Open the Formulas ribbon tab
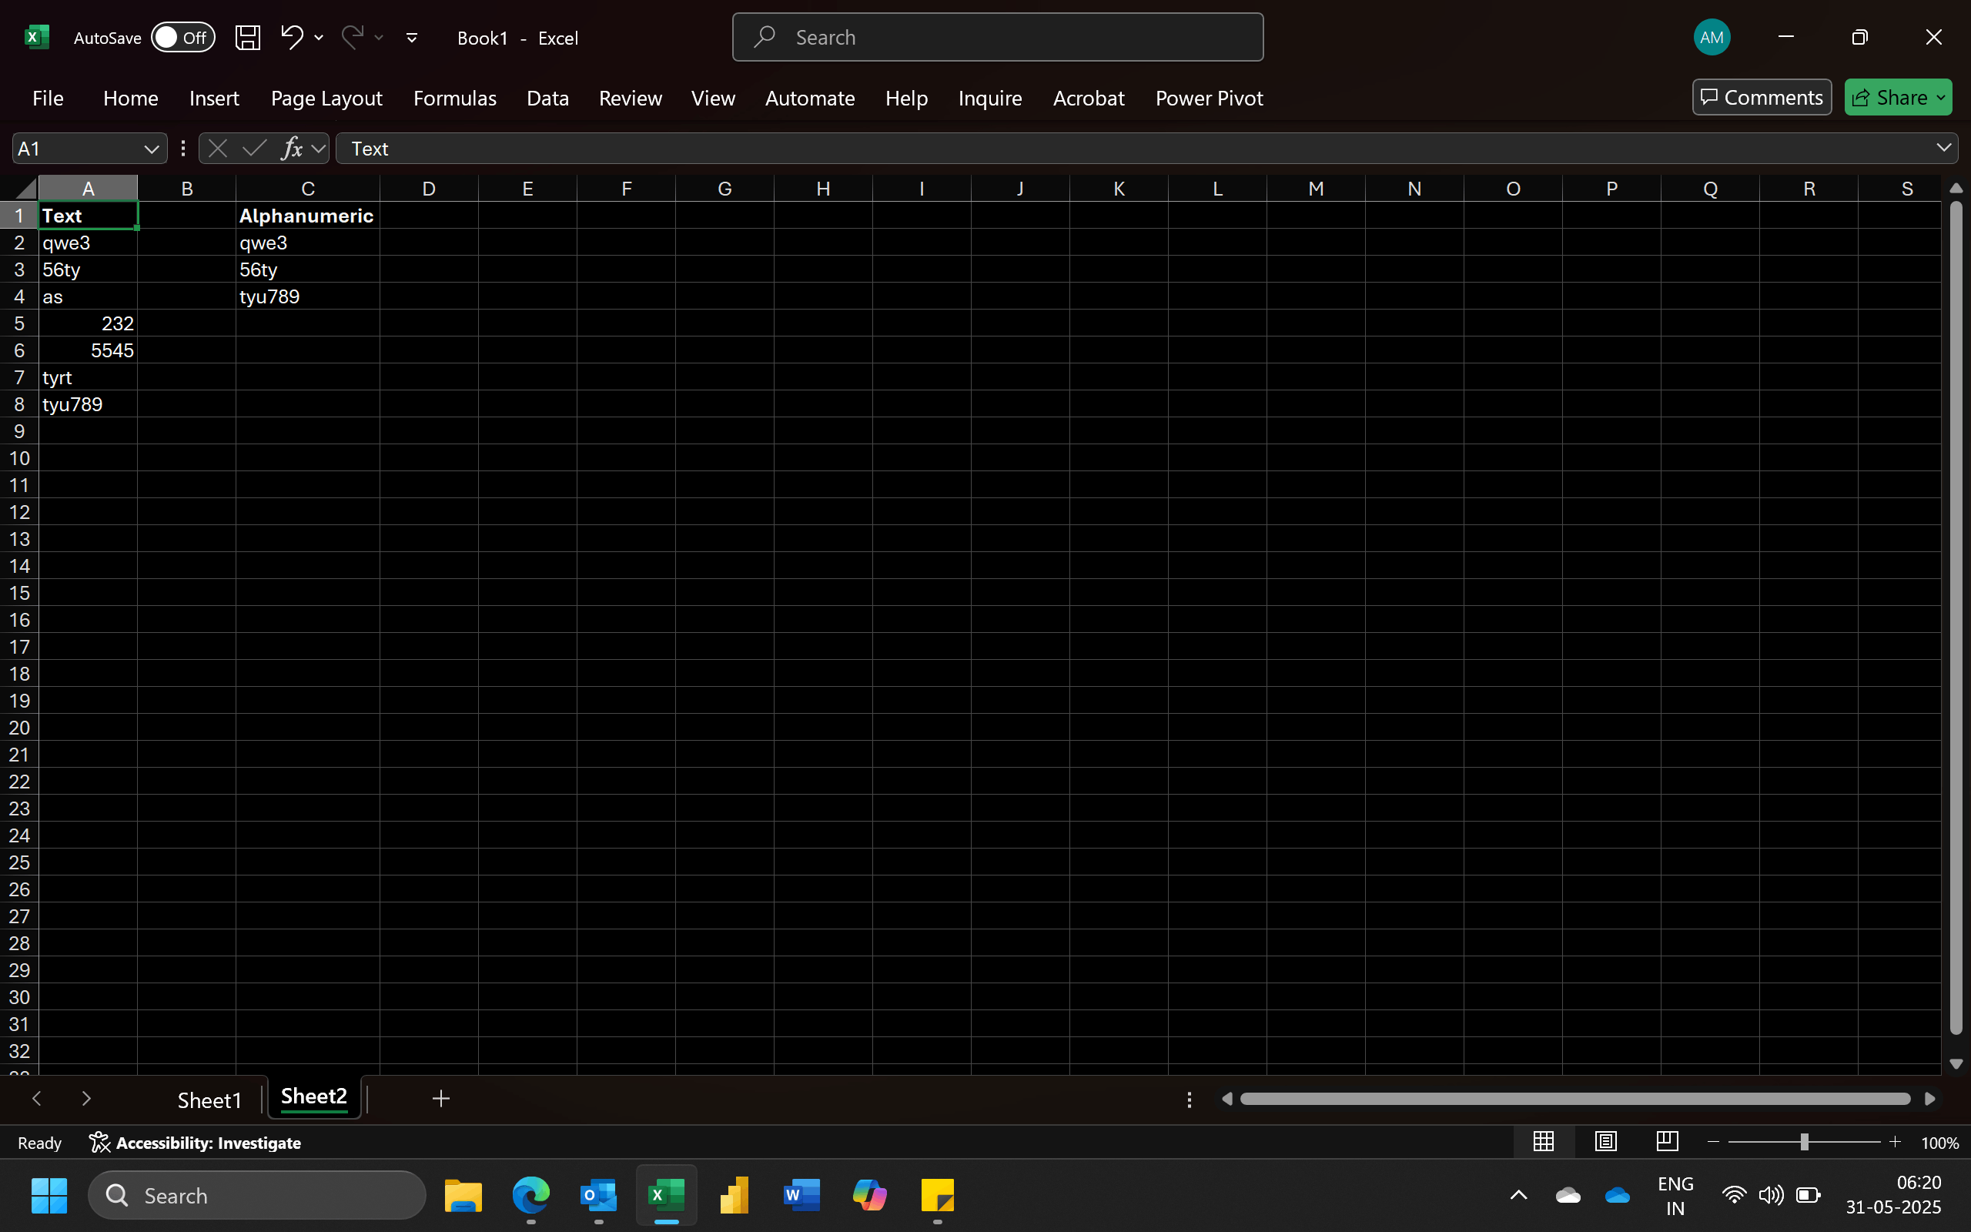The width and height of the screenshot is (1971, 1232). click(x=454, y=98)
